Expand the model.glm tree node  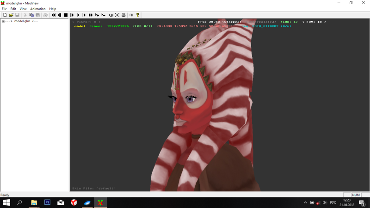click(3, 21)
